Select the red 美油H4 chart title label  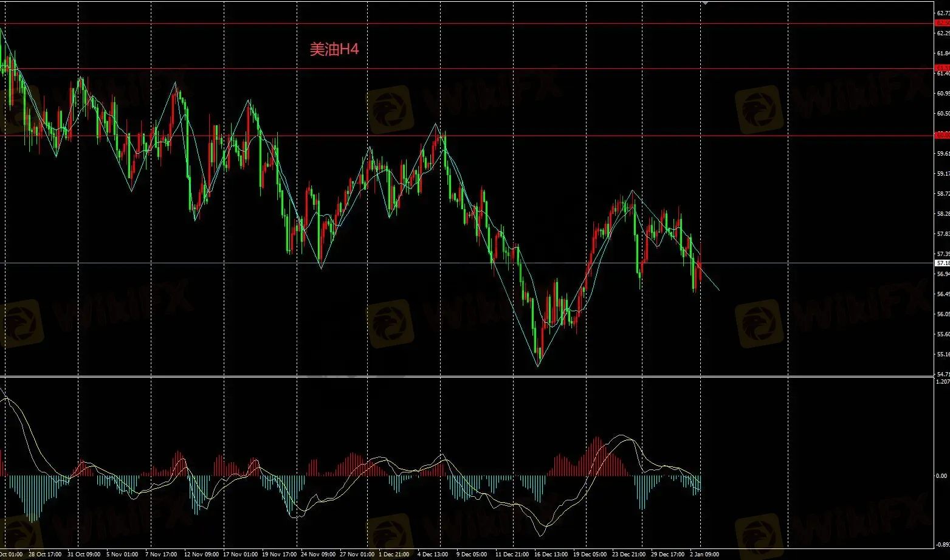click(x=334, y=49)
